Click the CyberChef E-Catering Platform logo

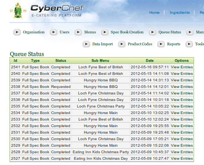coord(57,11)
